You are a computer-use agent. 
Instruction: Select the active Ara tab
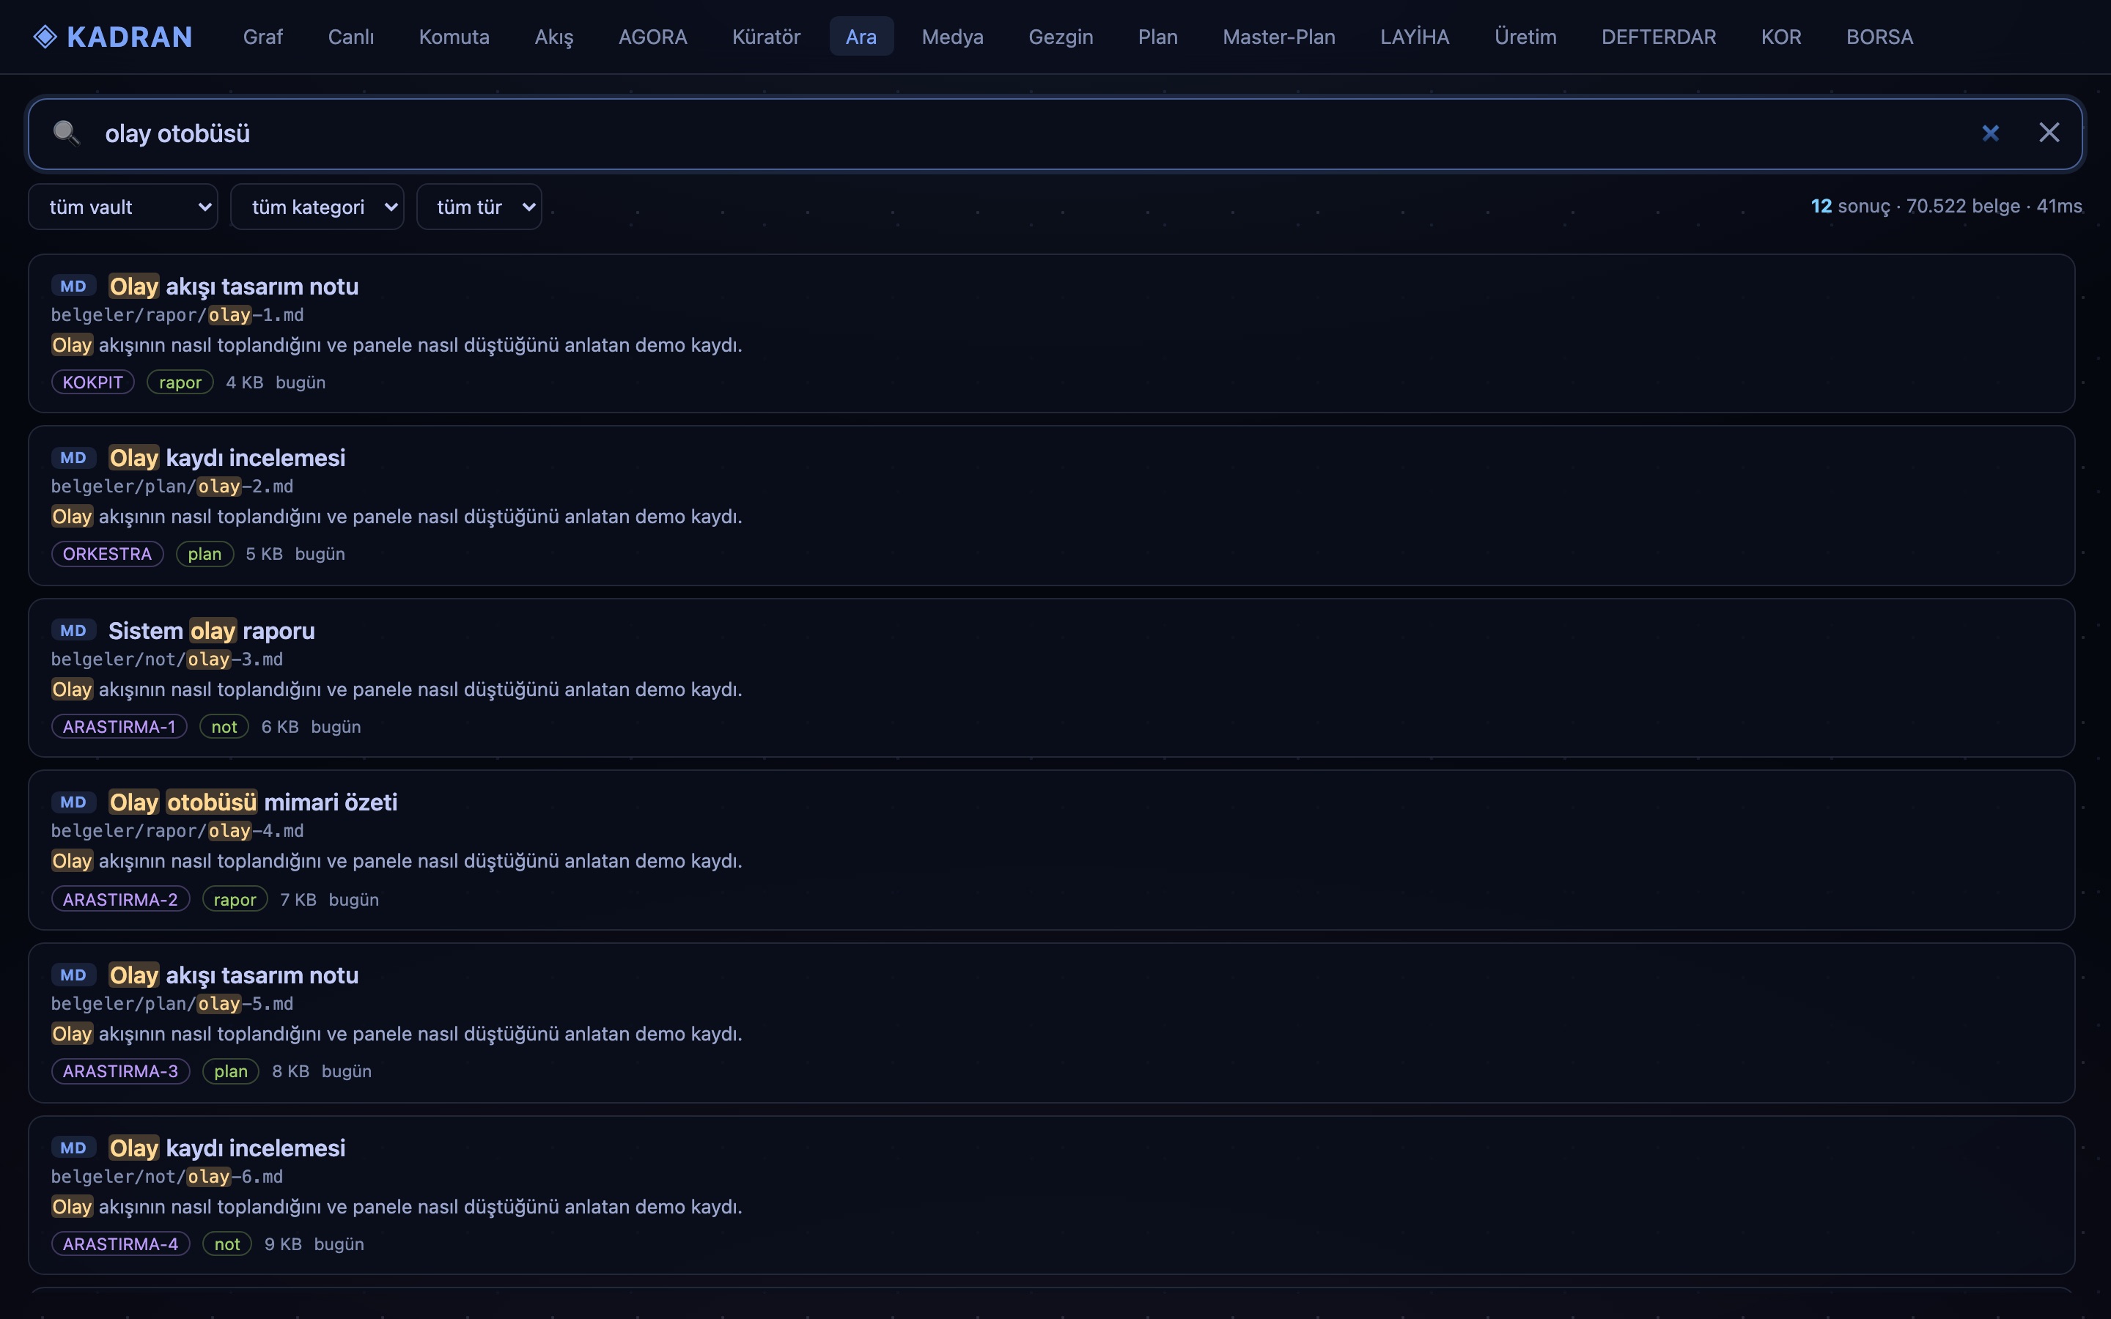[x=861, y=37]
